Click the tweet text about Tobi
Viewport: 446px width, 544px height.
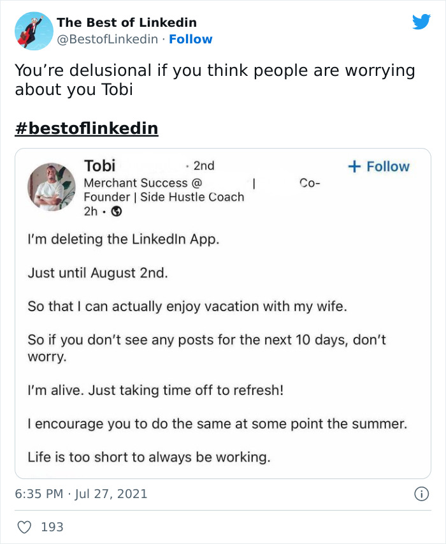click(x=214, y=80)
